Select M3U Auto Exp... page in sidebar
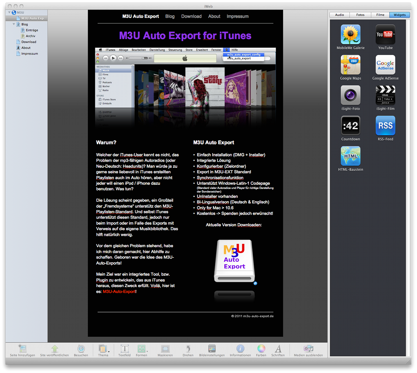 point(26,18)
